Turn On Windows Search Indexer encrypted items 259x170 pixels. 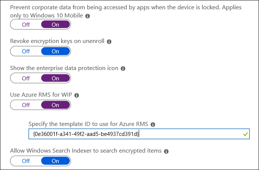[55, 161]
